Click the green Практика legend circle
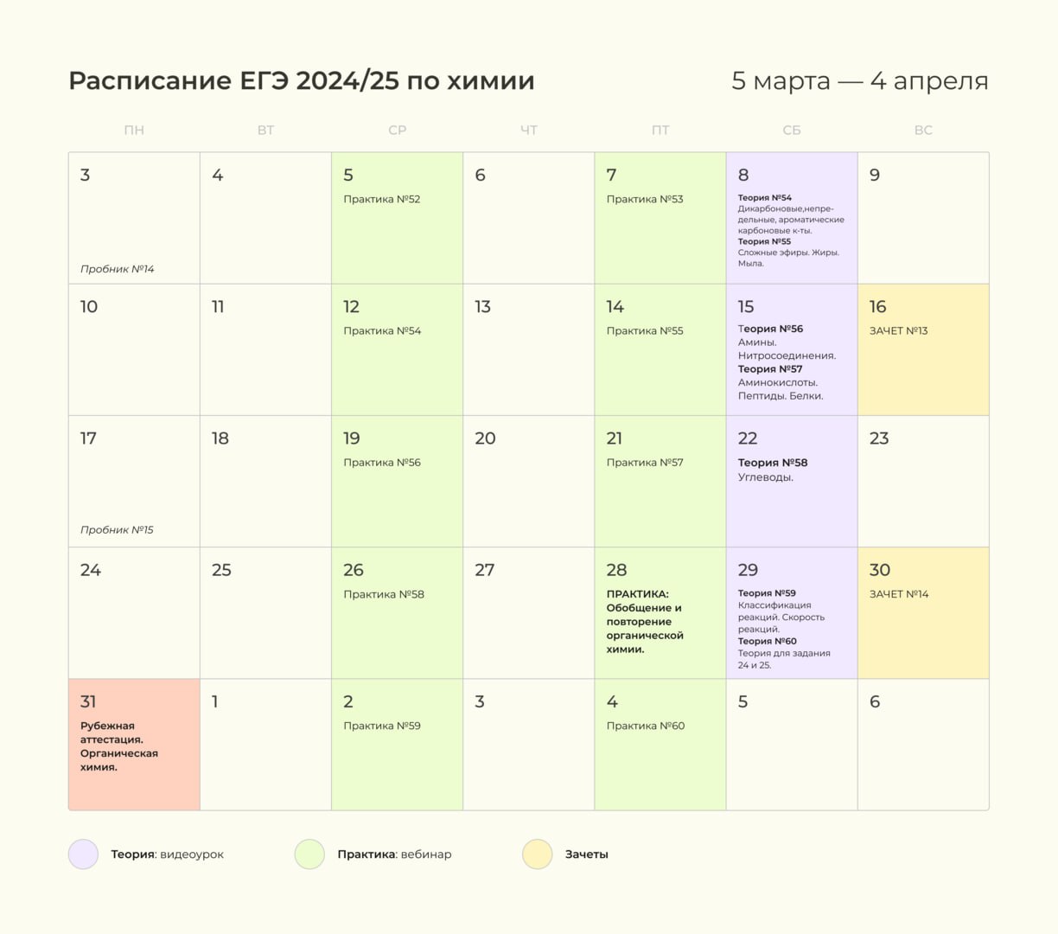 pos(309,854)
